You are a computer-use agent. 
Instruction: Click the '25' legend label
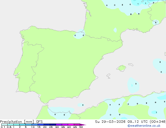(51, 127)
